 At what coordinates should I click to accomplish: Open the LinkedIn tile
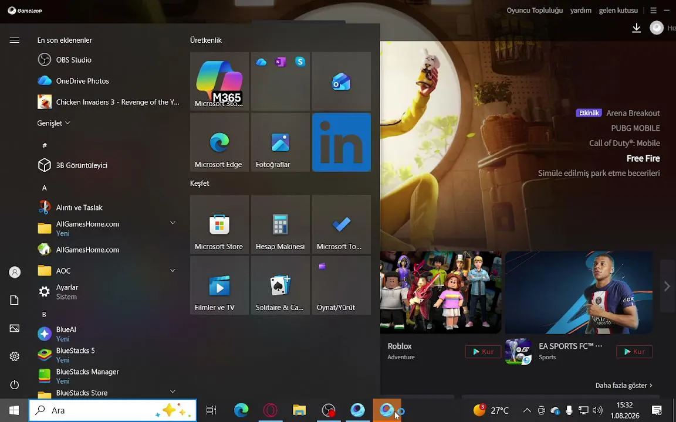[x=342, y=142]
